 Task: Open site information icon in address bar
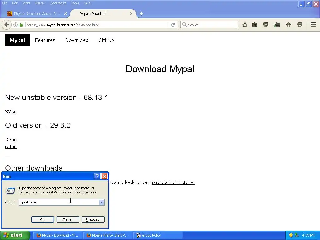pyautogui.click(x=16, y=25)
